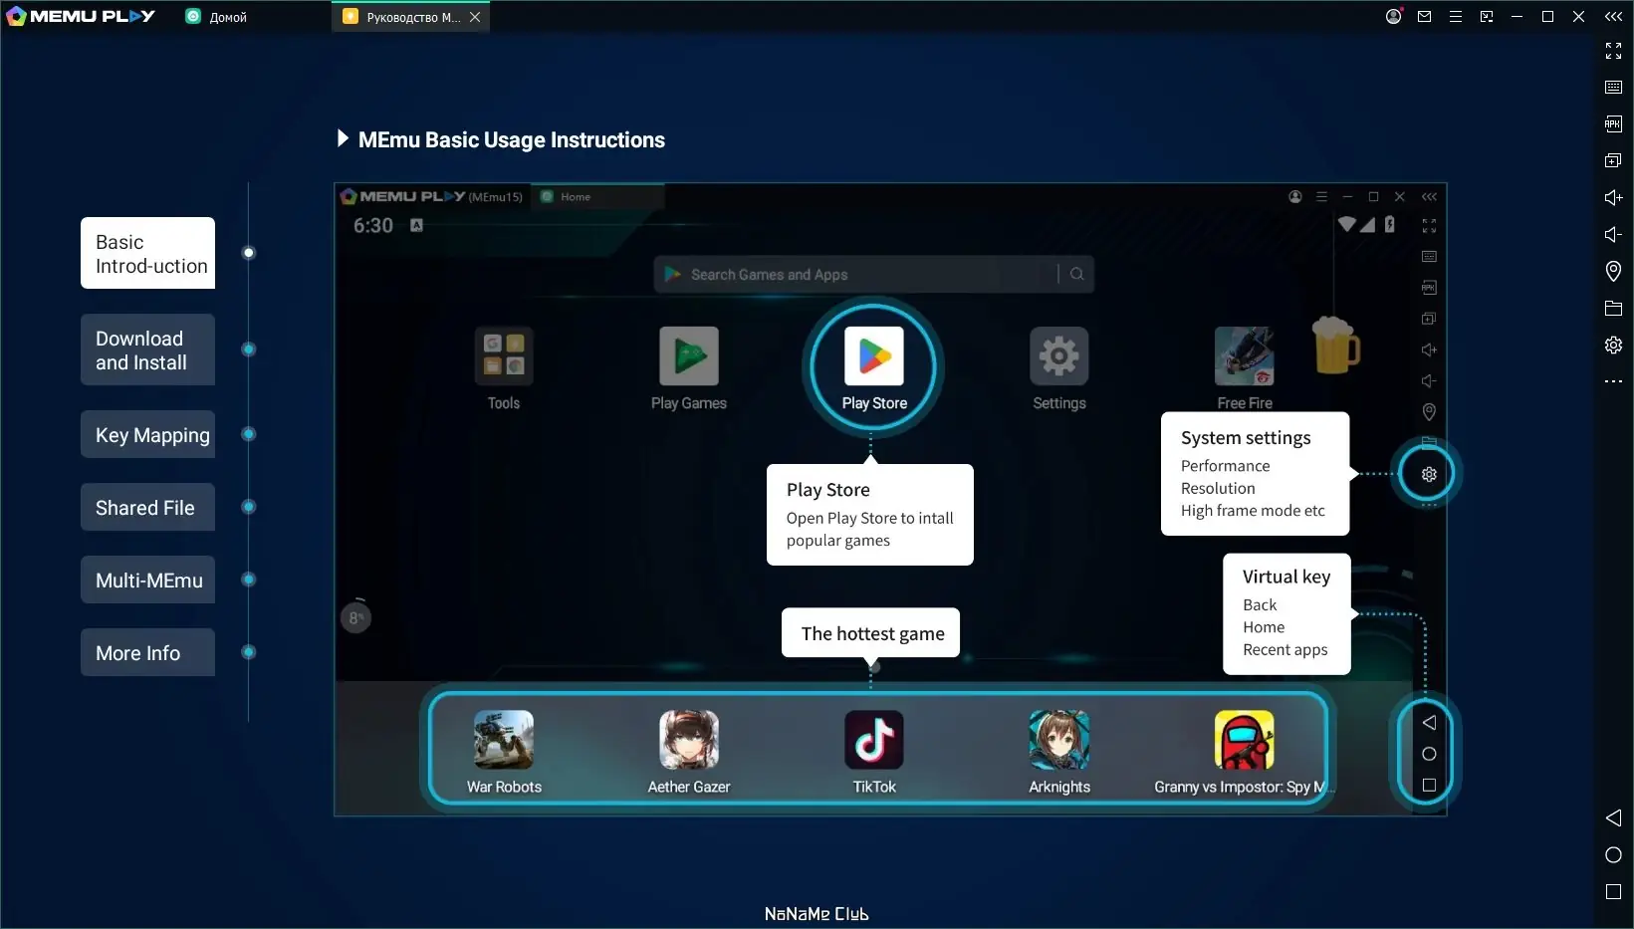Open key mapping via the keyboard sidebar icon
Viewport: 1634px width, 929px height.
[1613, 88]
